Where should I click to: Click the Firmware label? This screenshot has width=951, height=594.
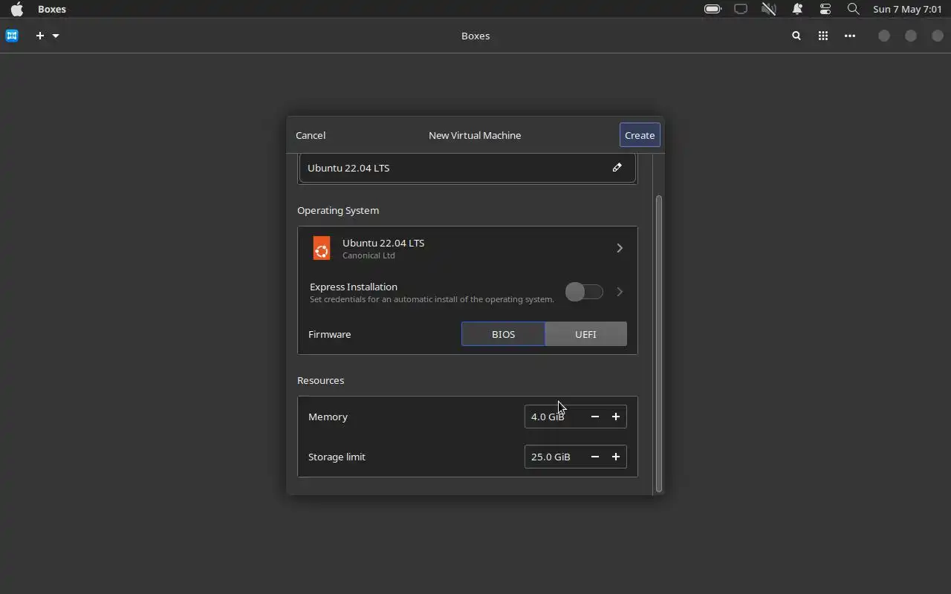click(x=330, y=334)
